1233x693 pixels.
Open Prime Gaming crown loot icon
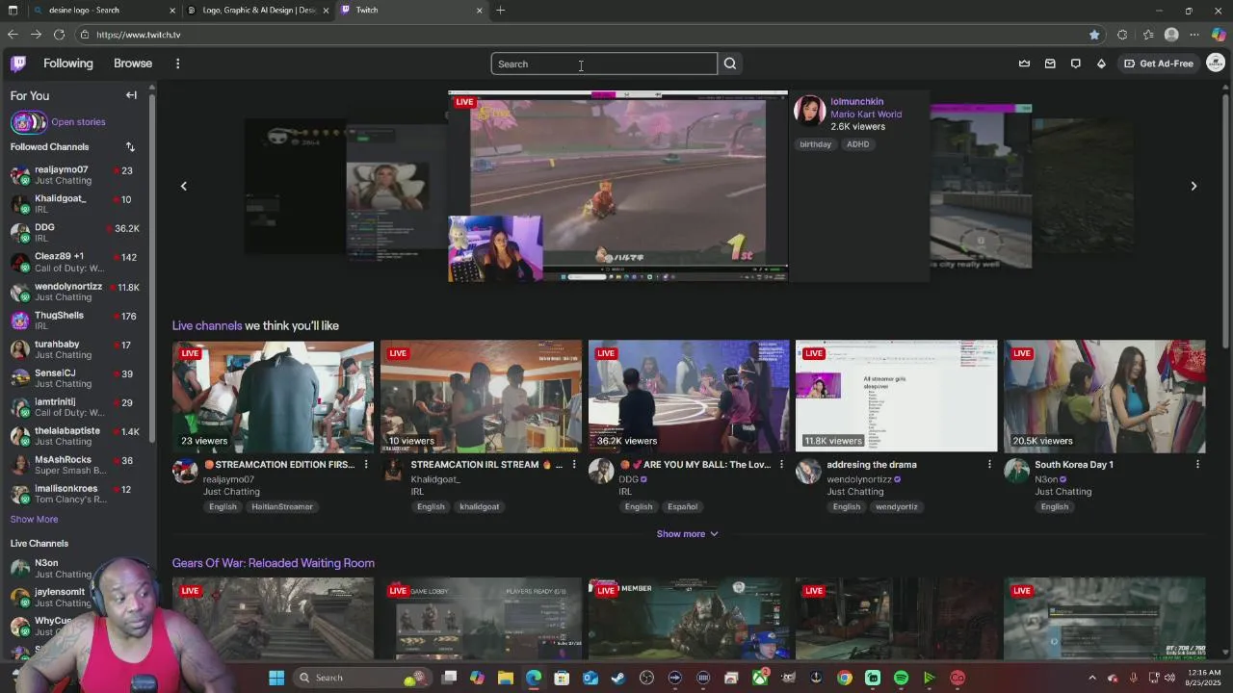(1024, 64)
